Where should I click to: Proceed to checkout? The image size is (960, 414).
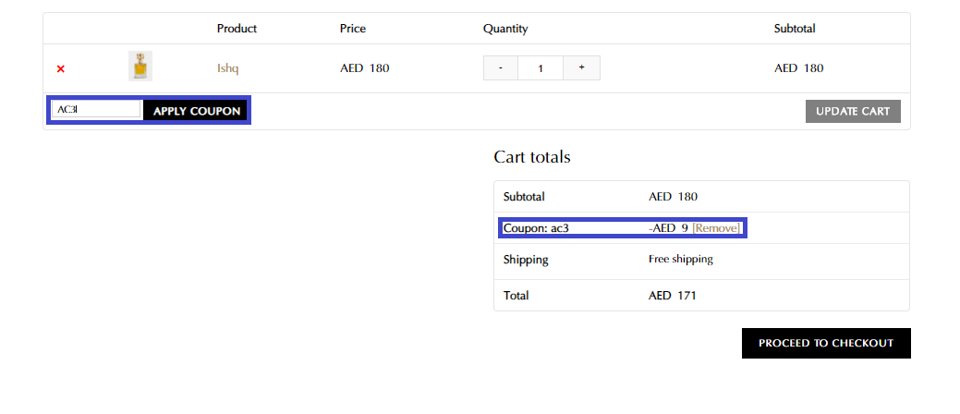(826, 343)
